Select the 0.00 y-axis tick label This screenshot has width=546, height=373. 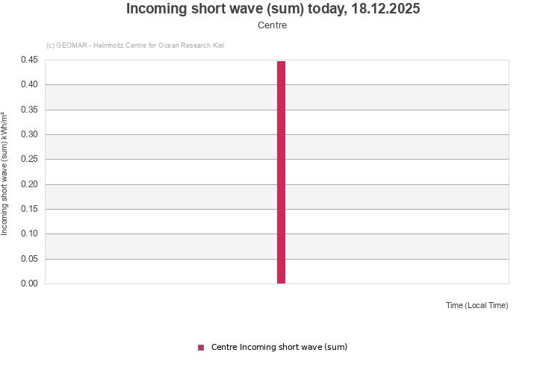tap(29, 283)
